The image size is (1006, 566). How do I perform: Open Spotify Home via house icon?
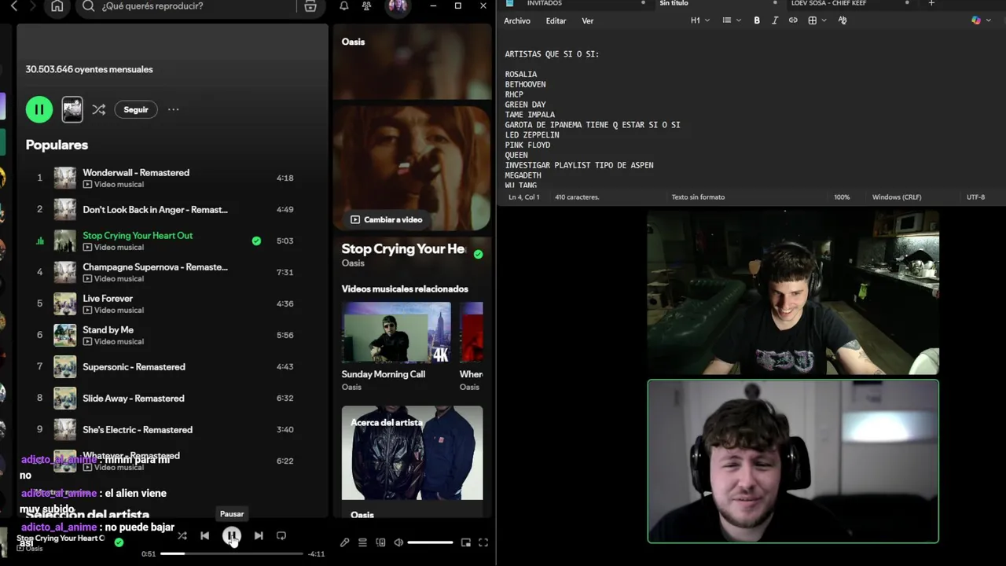click(x=57, y=6)
